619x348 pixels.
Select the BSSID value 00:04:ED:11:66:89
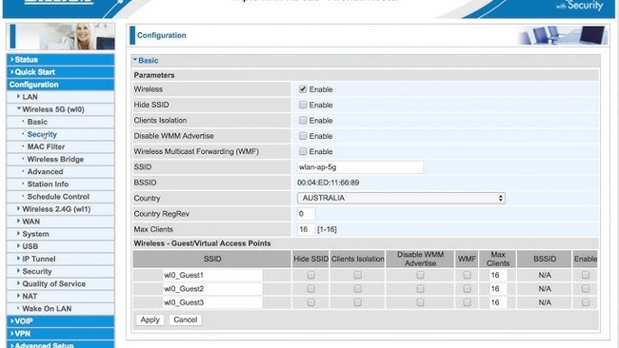coord(328,183)
